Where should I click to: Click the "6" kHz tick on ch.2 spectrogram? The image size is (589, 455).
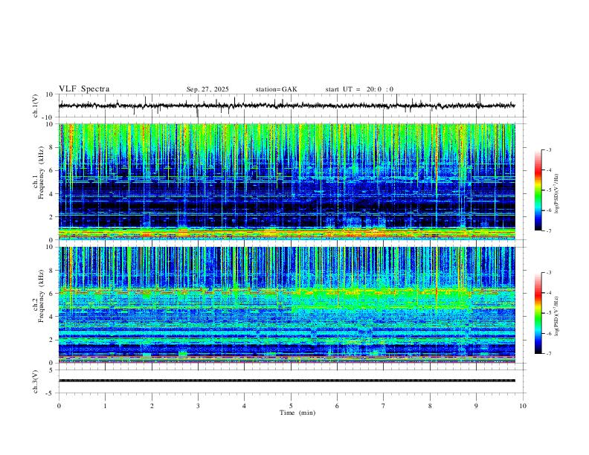pos(51,293)
